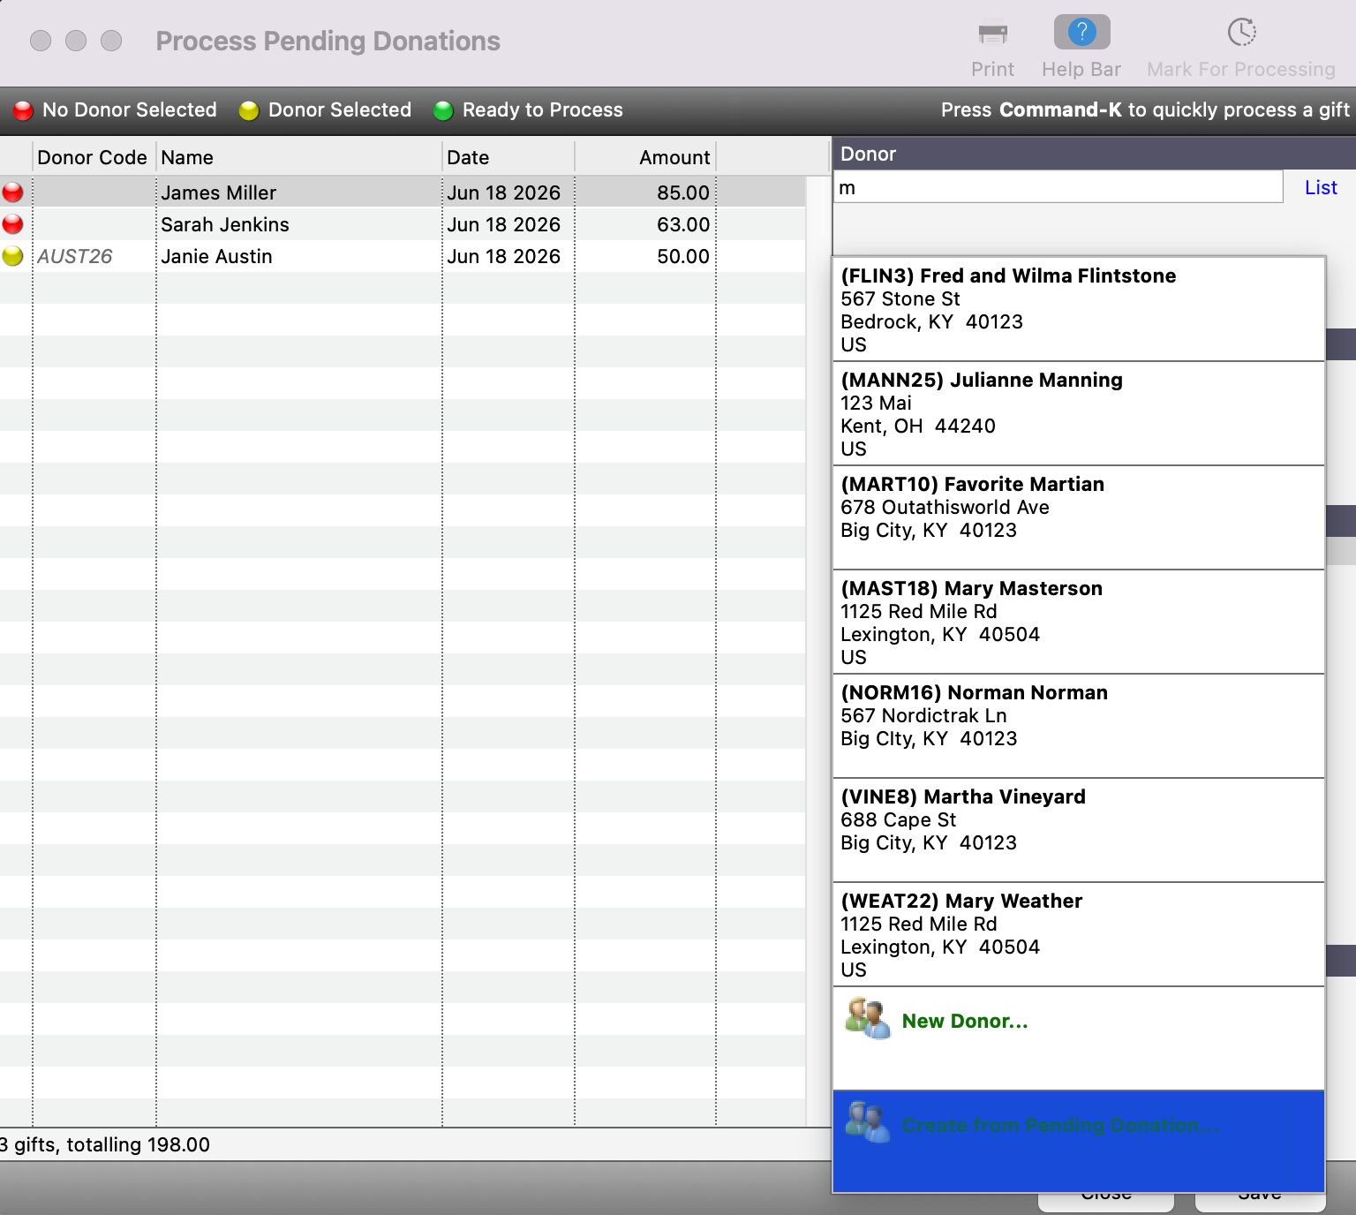Sort by Name column header

click(299, 157)
